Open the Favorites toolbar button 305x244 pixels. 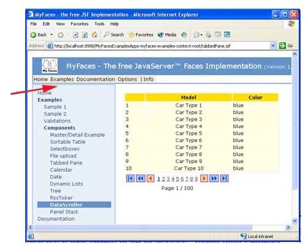(141, 34)
